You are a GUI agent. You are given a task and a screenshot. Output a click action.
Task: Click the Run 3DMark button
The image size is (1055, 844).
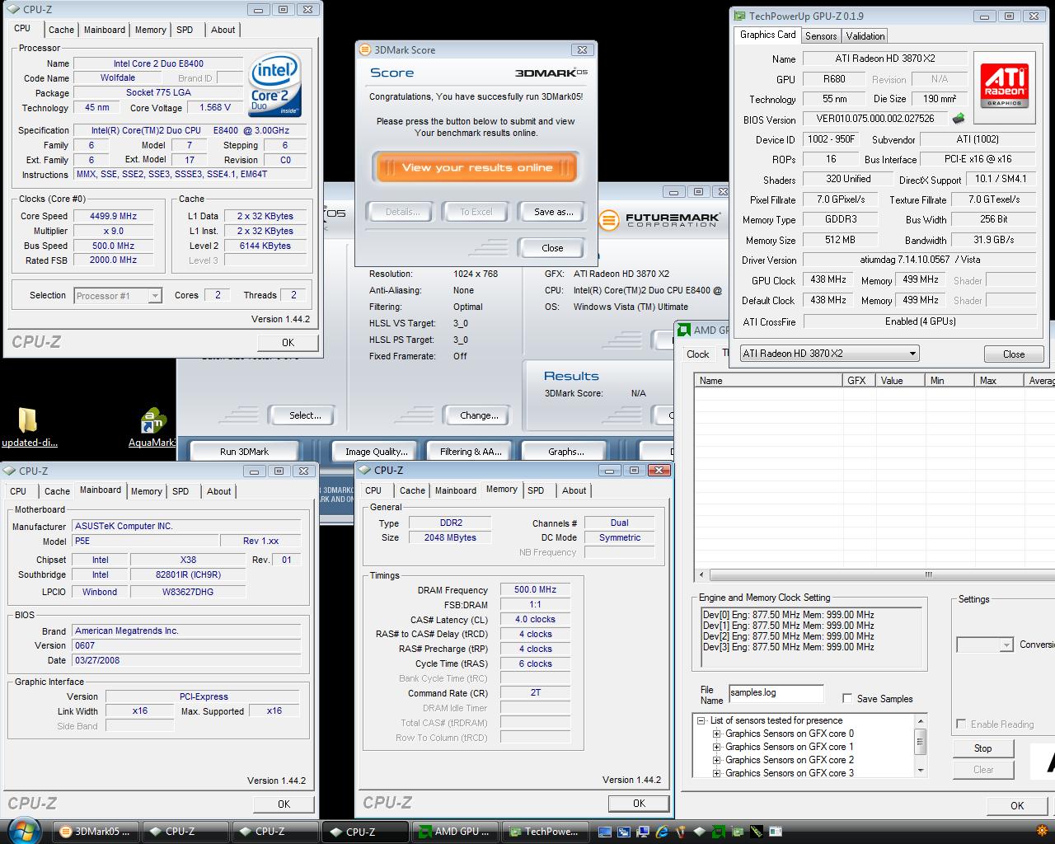coord(244,452)
